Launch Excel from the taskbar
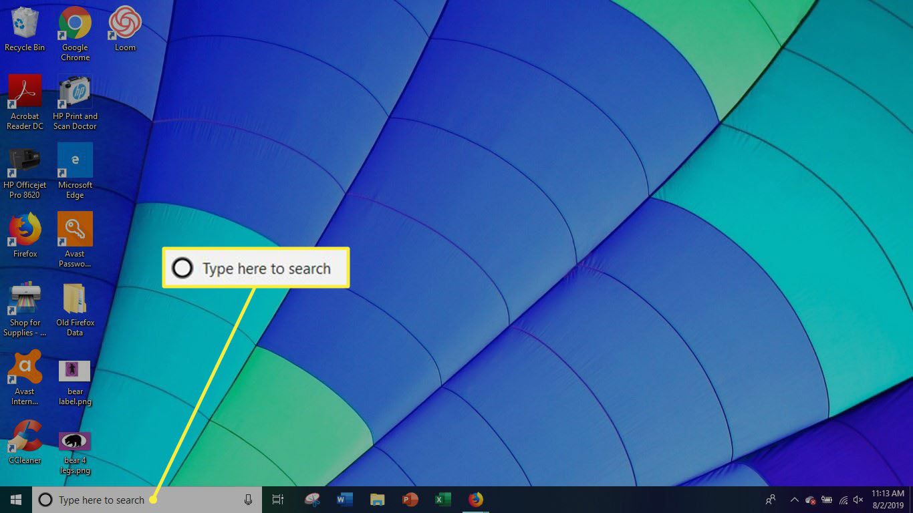Screen dimensions: 913x513 [x=443, y=500]
